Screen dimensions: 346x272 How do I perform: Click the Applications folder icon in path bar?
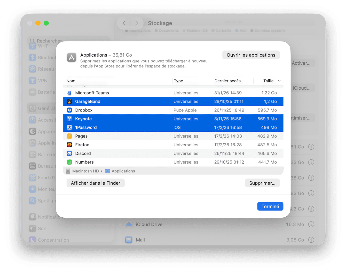point(107,171)
